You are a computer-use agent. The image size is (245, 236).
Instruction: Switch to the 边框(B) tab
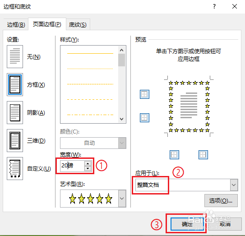click(16, 24)
